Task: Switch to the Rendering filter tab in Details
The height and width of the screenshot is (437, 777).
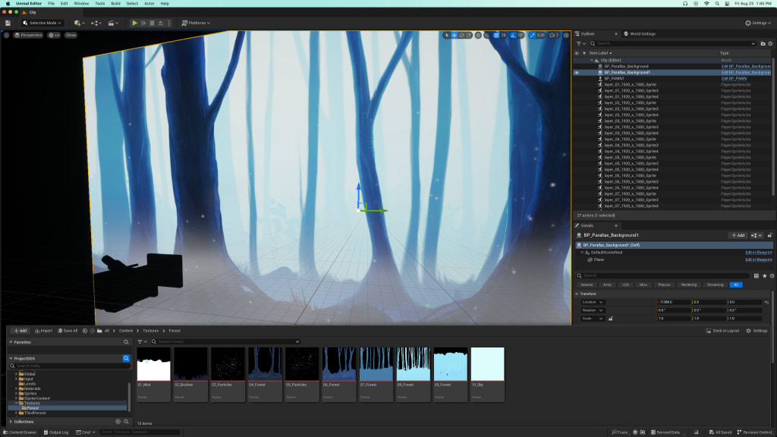Action: tap(688, 285)
